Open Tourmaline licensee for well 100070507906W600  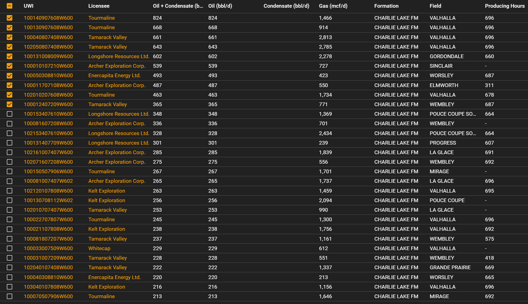[101, 296]
